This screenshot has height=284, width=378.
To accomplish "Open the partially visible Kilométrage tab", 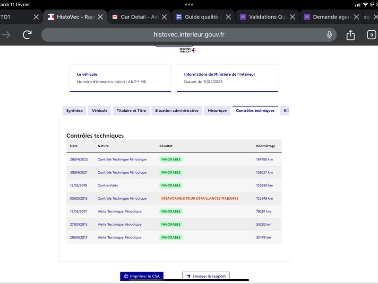I will point(285,111).
